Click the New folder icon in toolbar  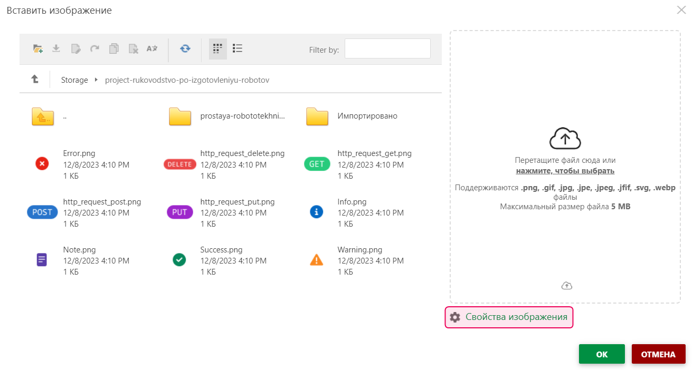pyautogui.click(x=37, y=48)
